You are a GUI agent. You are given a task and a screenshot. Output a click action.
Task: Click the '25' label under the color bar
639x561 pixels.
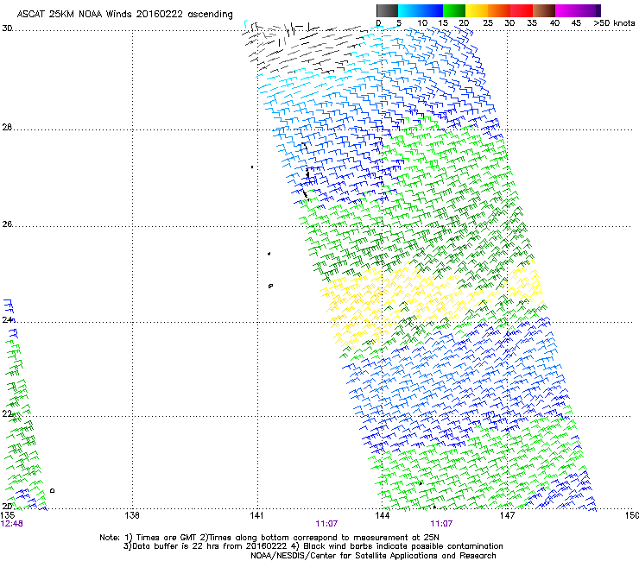(x=488, y=23)
